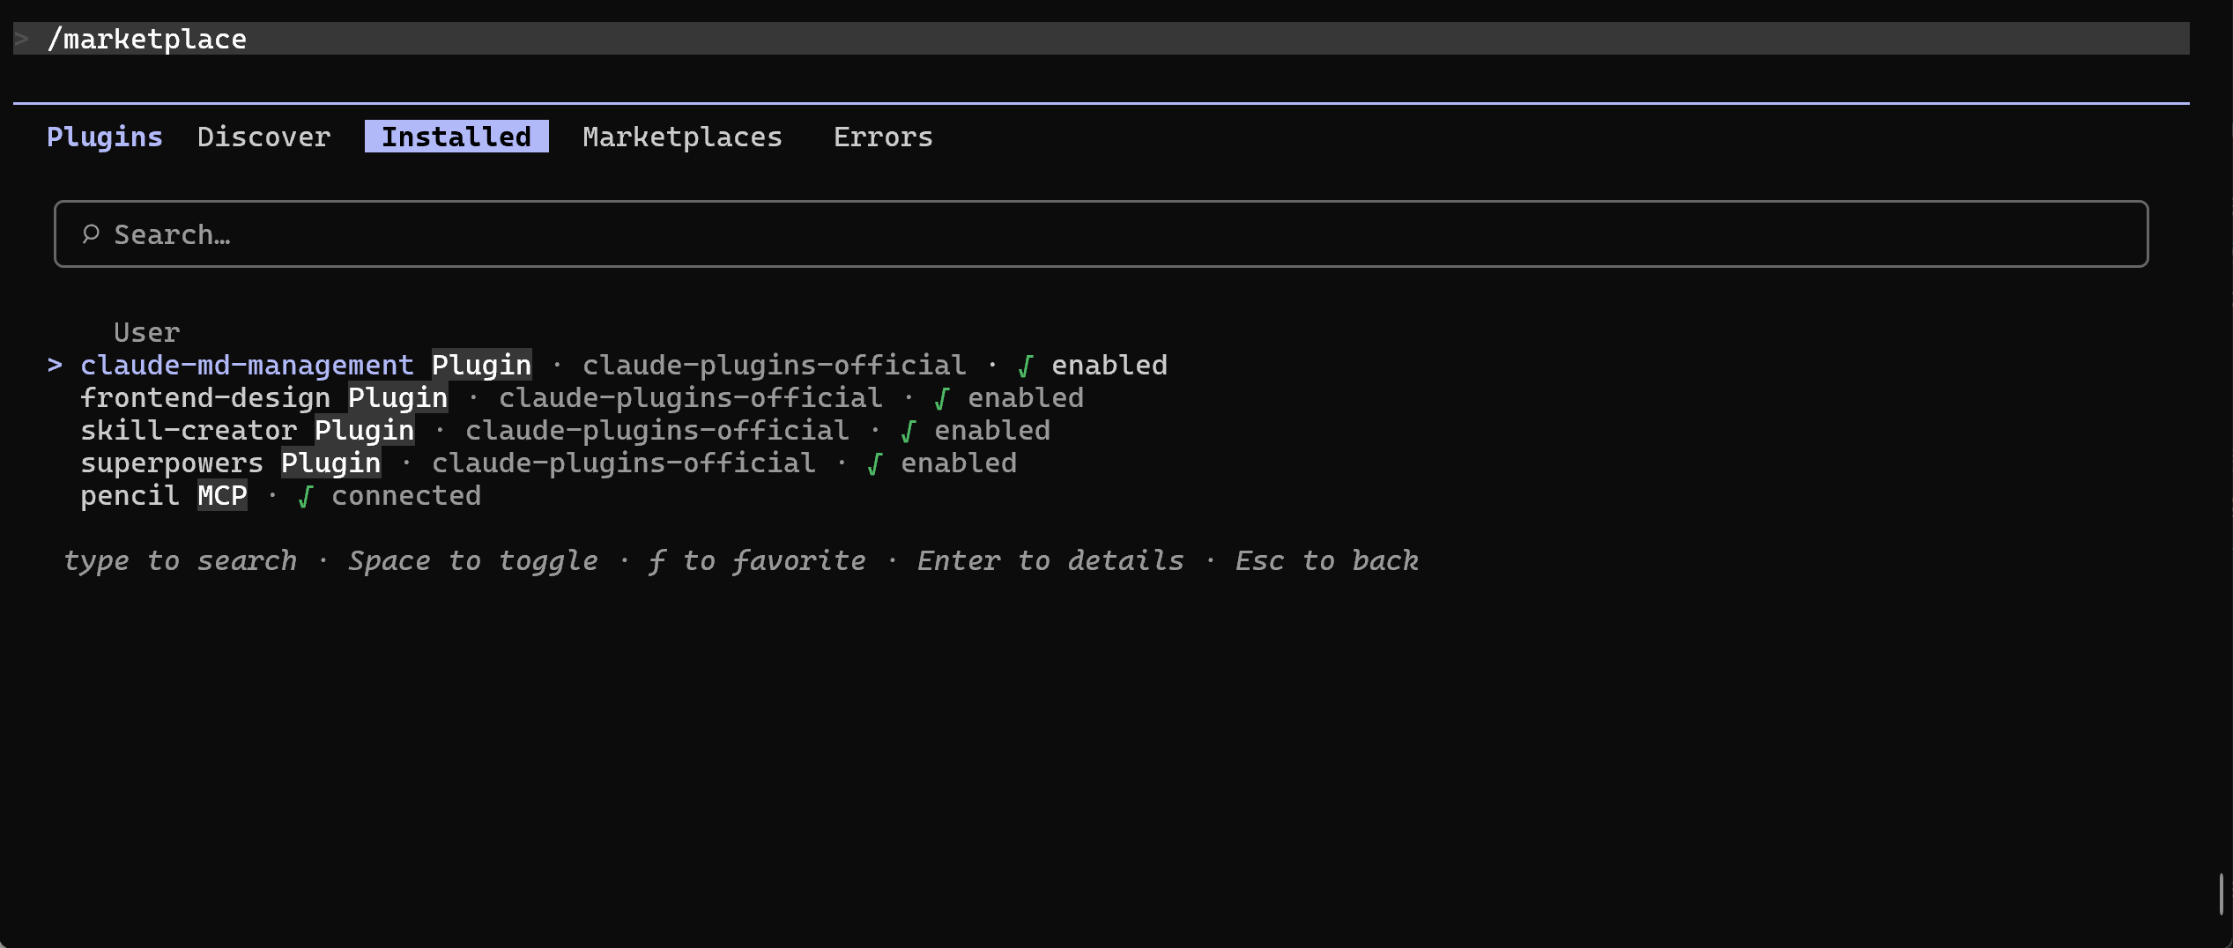Select the Installed tab
2233x948 pixels.
tap(456, 137)
